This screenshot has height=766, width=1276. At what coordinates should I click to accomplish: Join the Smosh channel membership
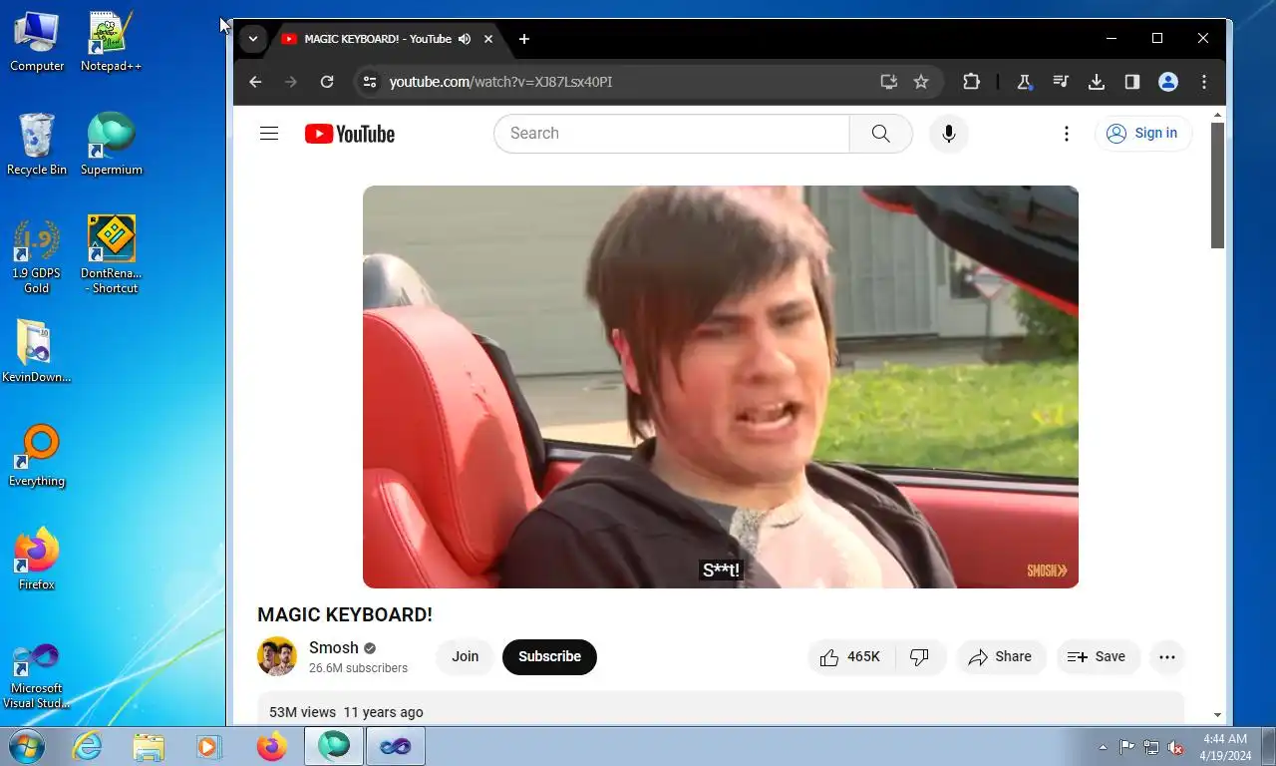pos(466,656)
